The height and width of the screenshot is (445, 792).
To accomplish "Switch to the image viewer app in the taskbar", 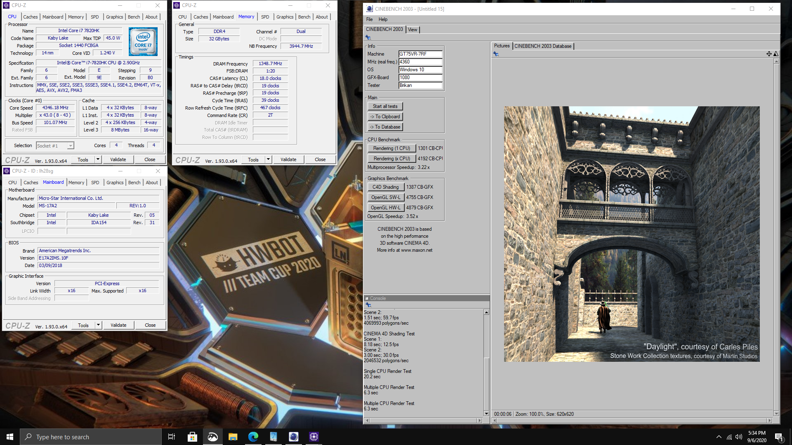I will pos(212,437).
